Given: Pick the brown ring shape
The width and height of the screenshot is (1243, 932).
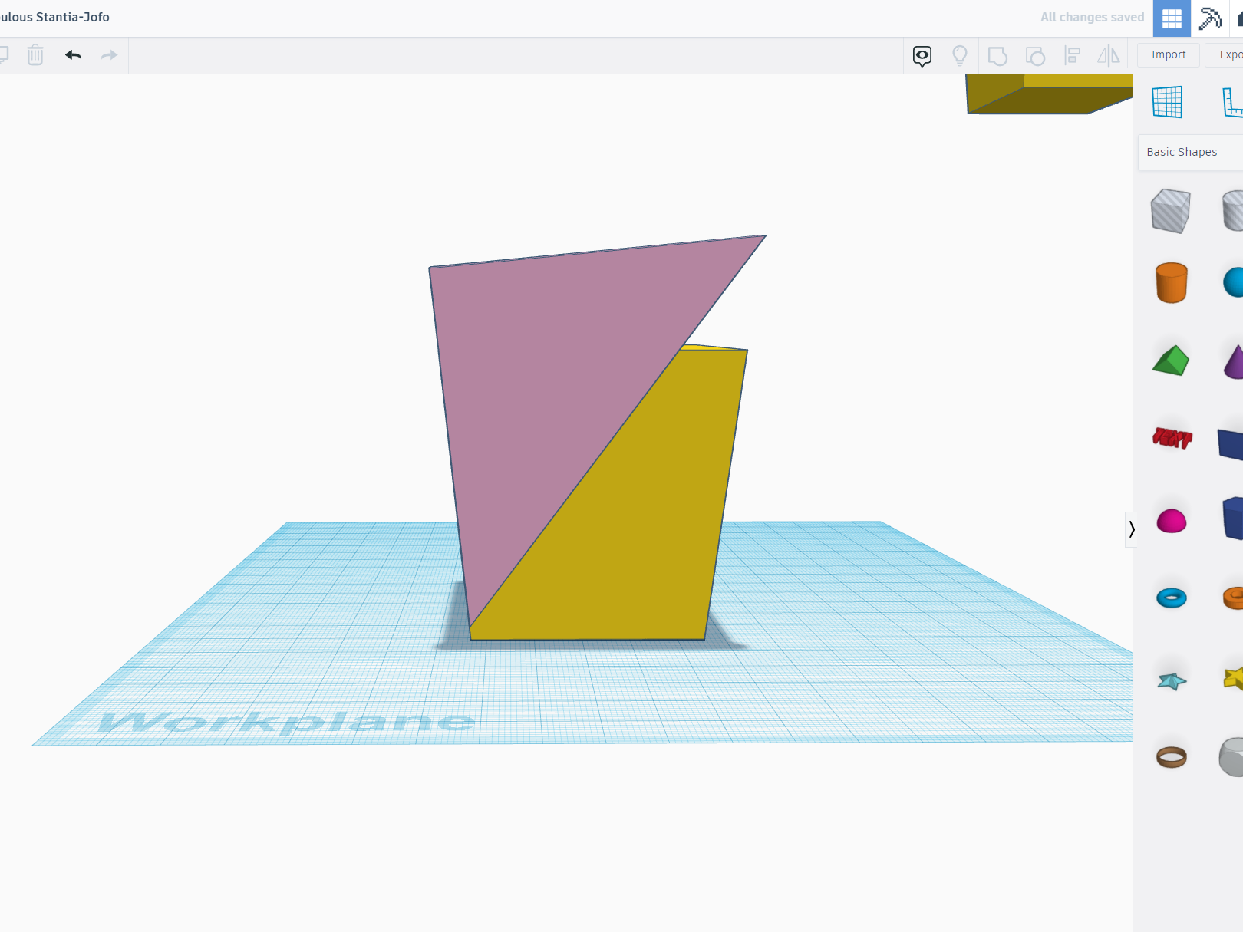Looking at the screenshot, I should (x=1172, y=757).
